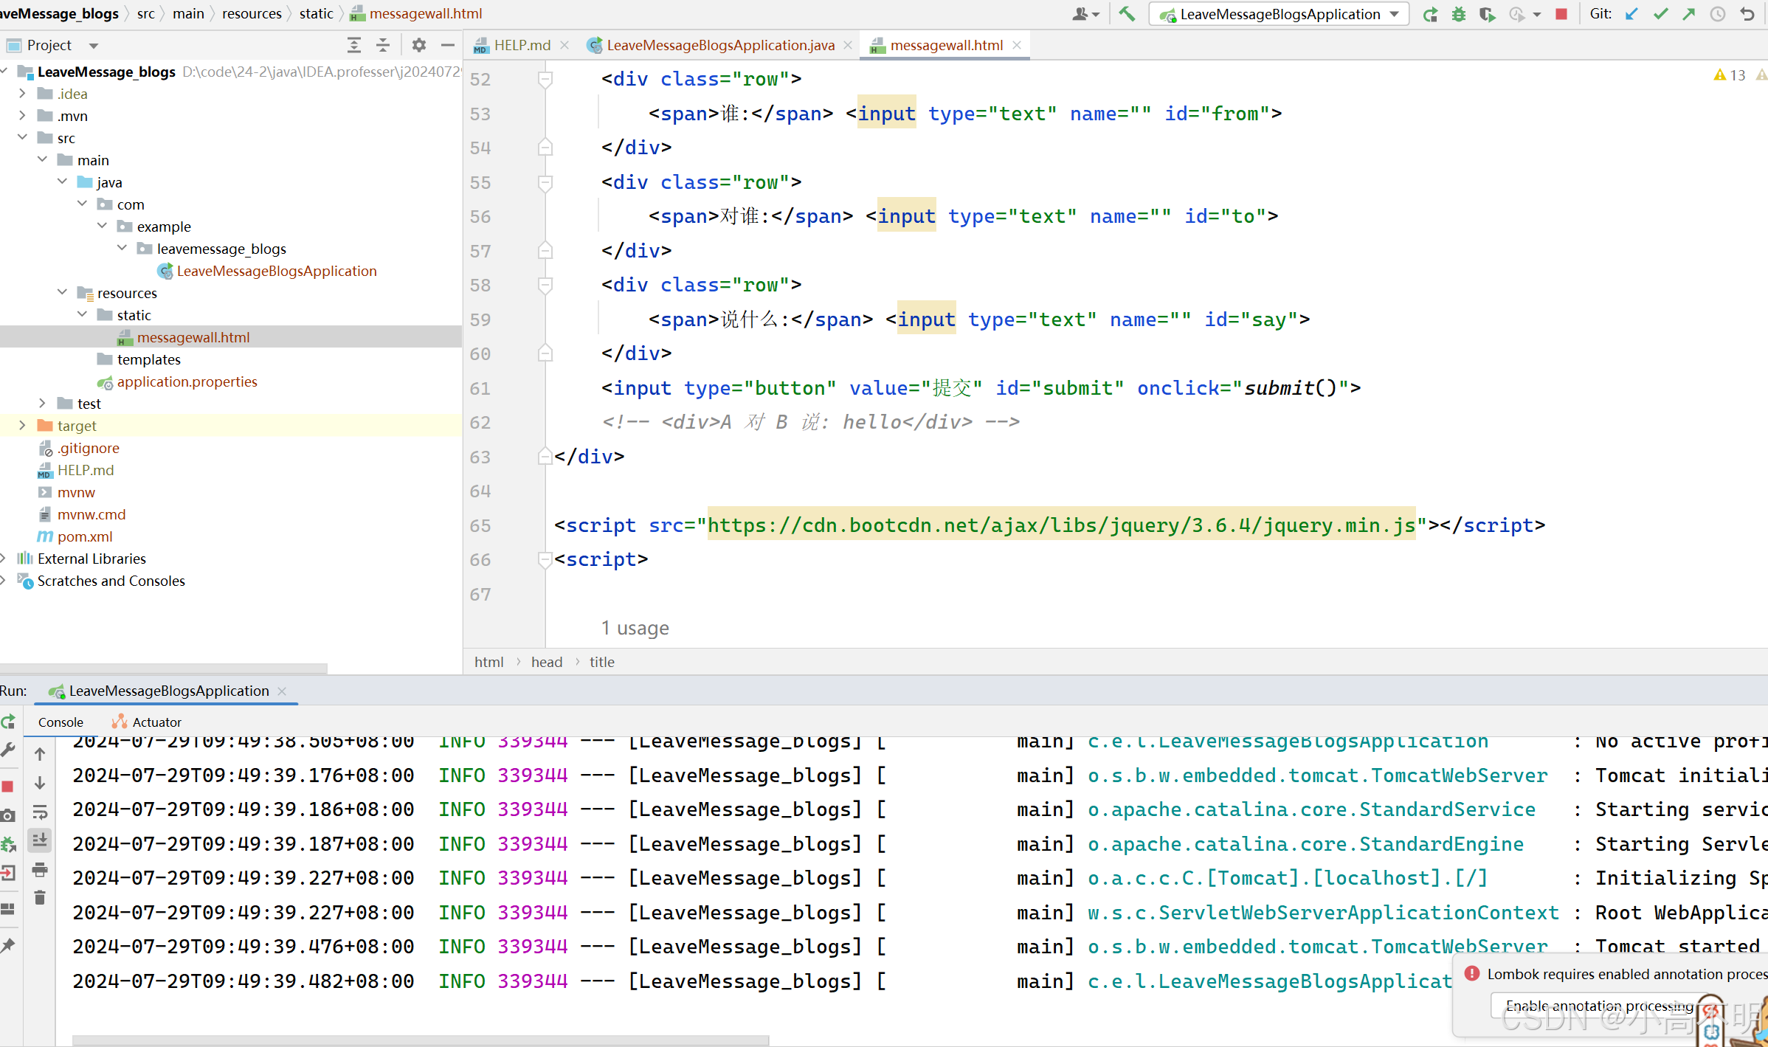Image resolution: width=1768 pixels, height=1047 pixels.
Task: Toggle soft-wrap icon in console gutter
Action: (40, 812)
